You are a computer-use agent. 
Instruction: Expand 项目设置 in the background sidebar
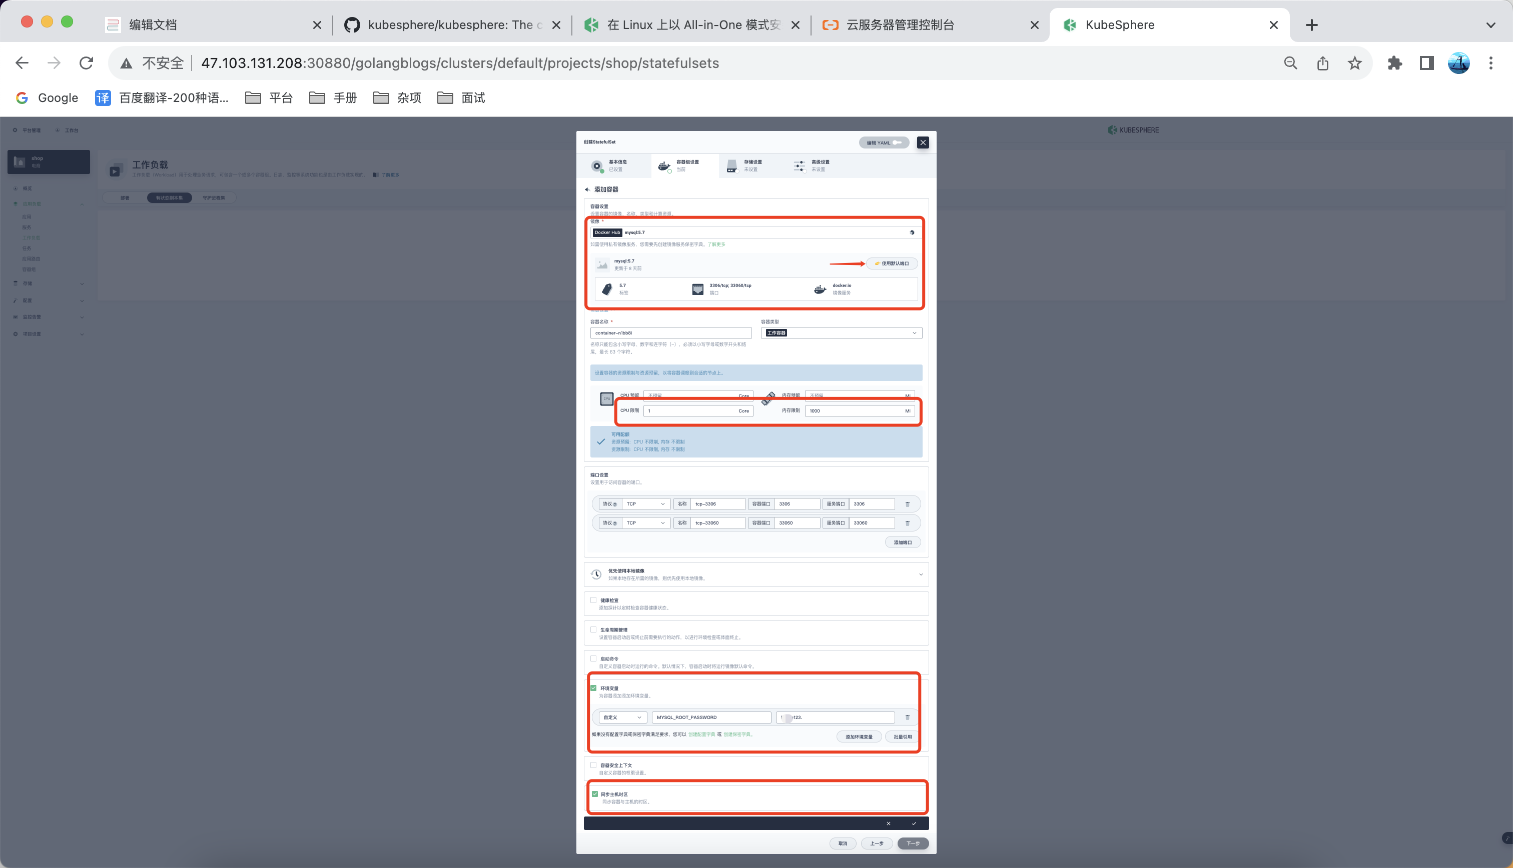coord(82,334)
